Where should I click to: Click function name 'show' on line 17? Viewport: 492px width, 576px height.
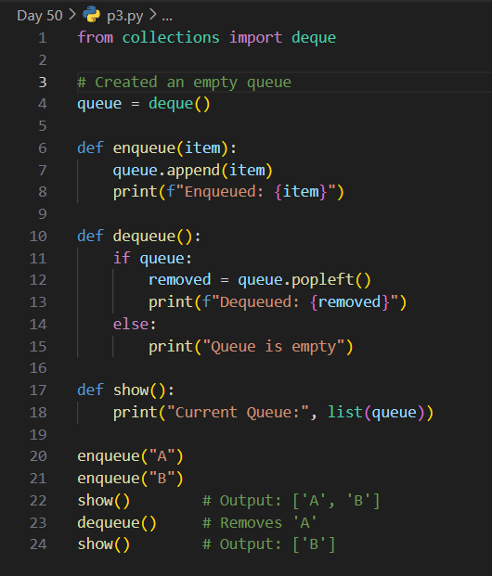pyautogui.click(x=131, y=390)
